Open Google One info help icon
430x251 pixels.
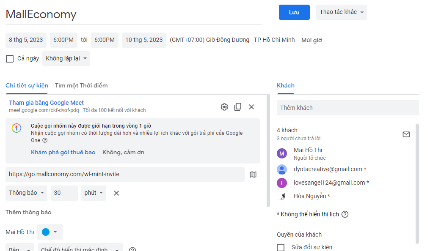(45, 140)
